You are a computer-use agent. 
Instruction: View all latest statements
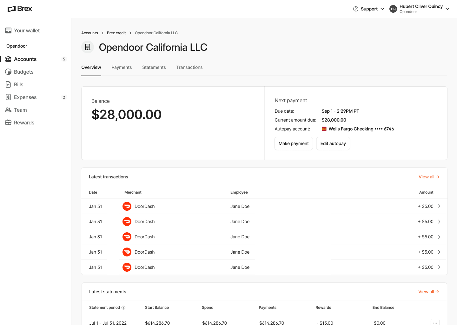429,292
